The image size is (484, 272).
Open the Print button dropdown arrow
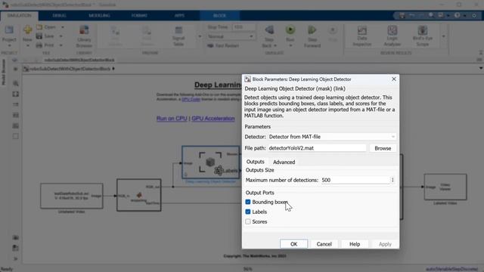point(60,45)
